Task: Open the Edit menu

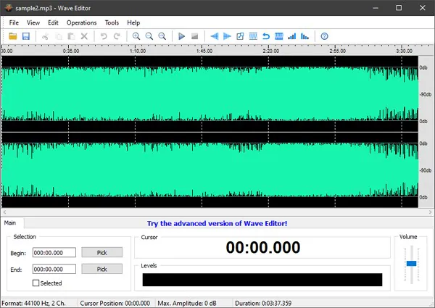Action: [53, 22]
